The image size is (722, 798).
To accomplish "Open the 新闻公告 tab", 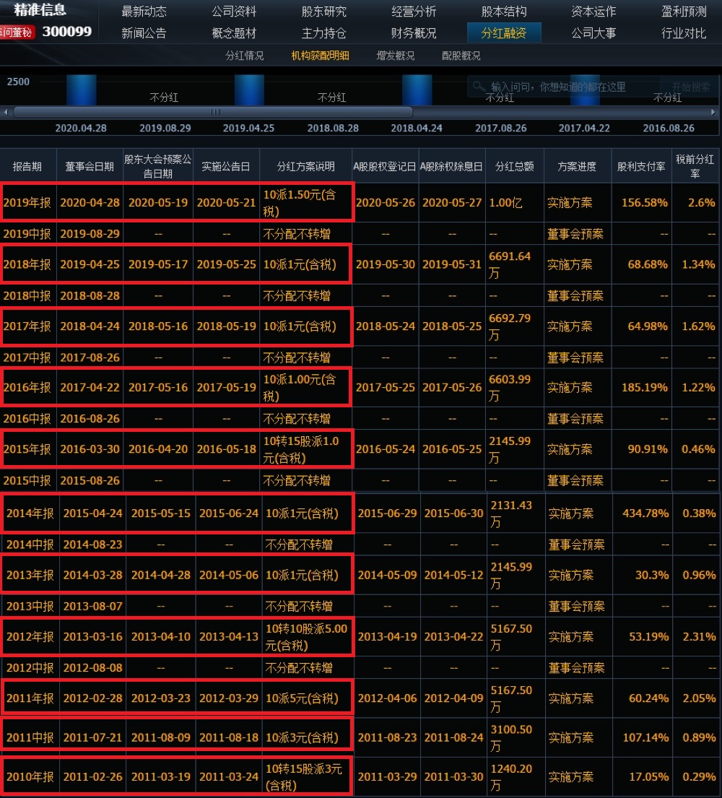I will [144, 33].
